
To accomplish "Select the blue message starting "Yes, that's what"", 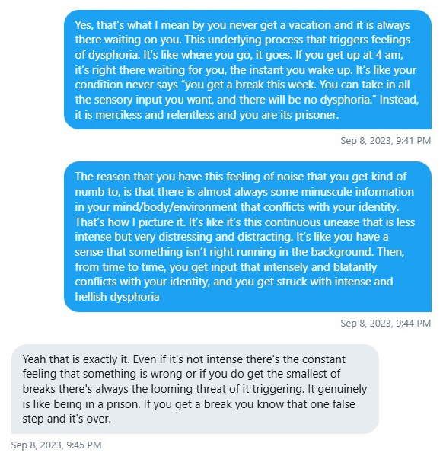I will pyautogui.click(x=247, y=70).
